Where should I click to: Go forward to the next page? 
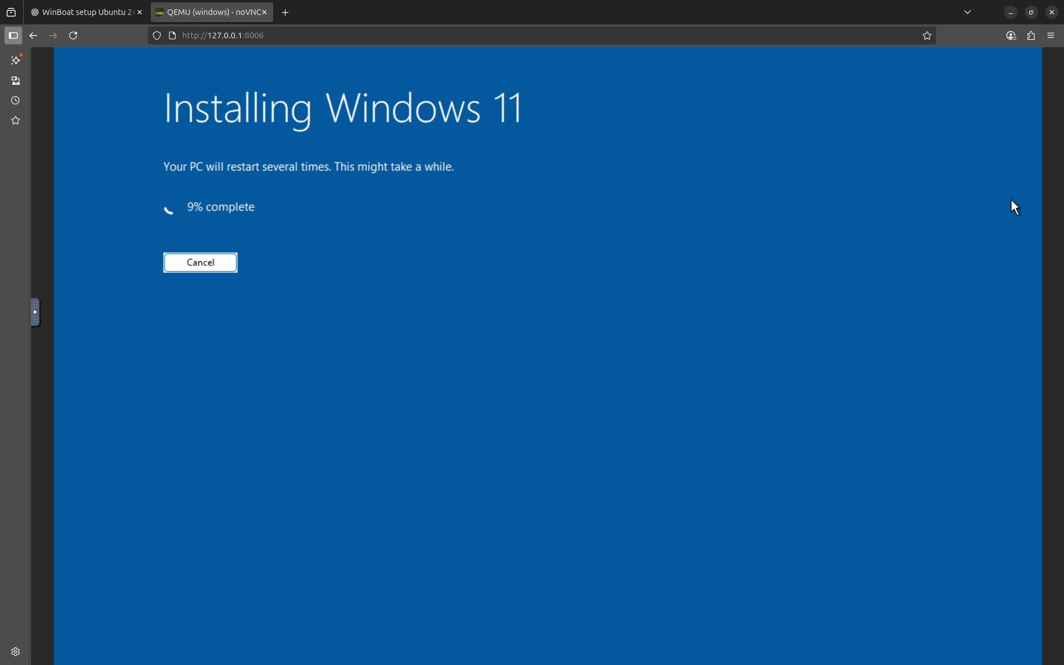pos(53,35)
